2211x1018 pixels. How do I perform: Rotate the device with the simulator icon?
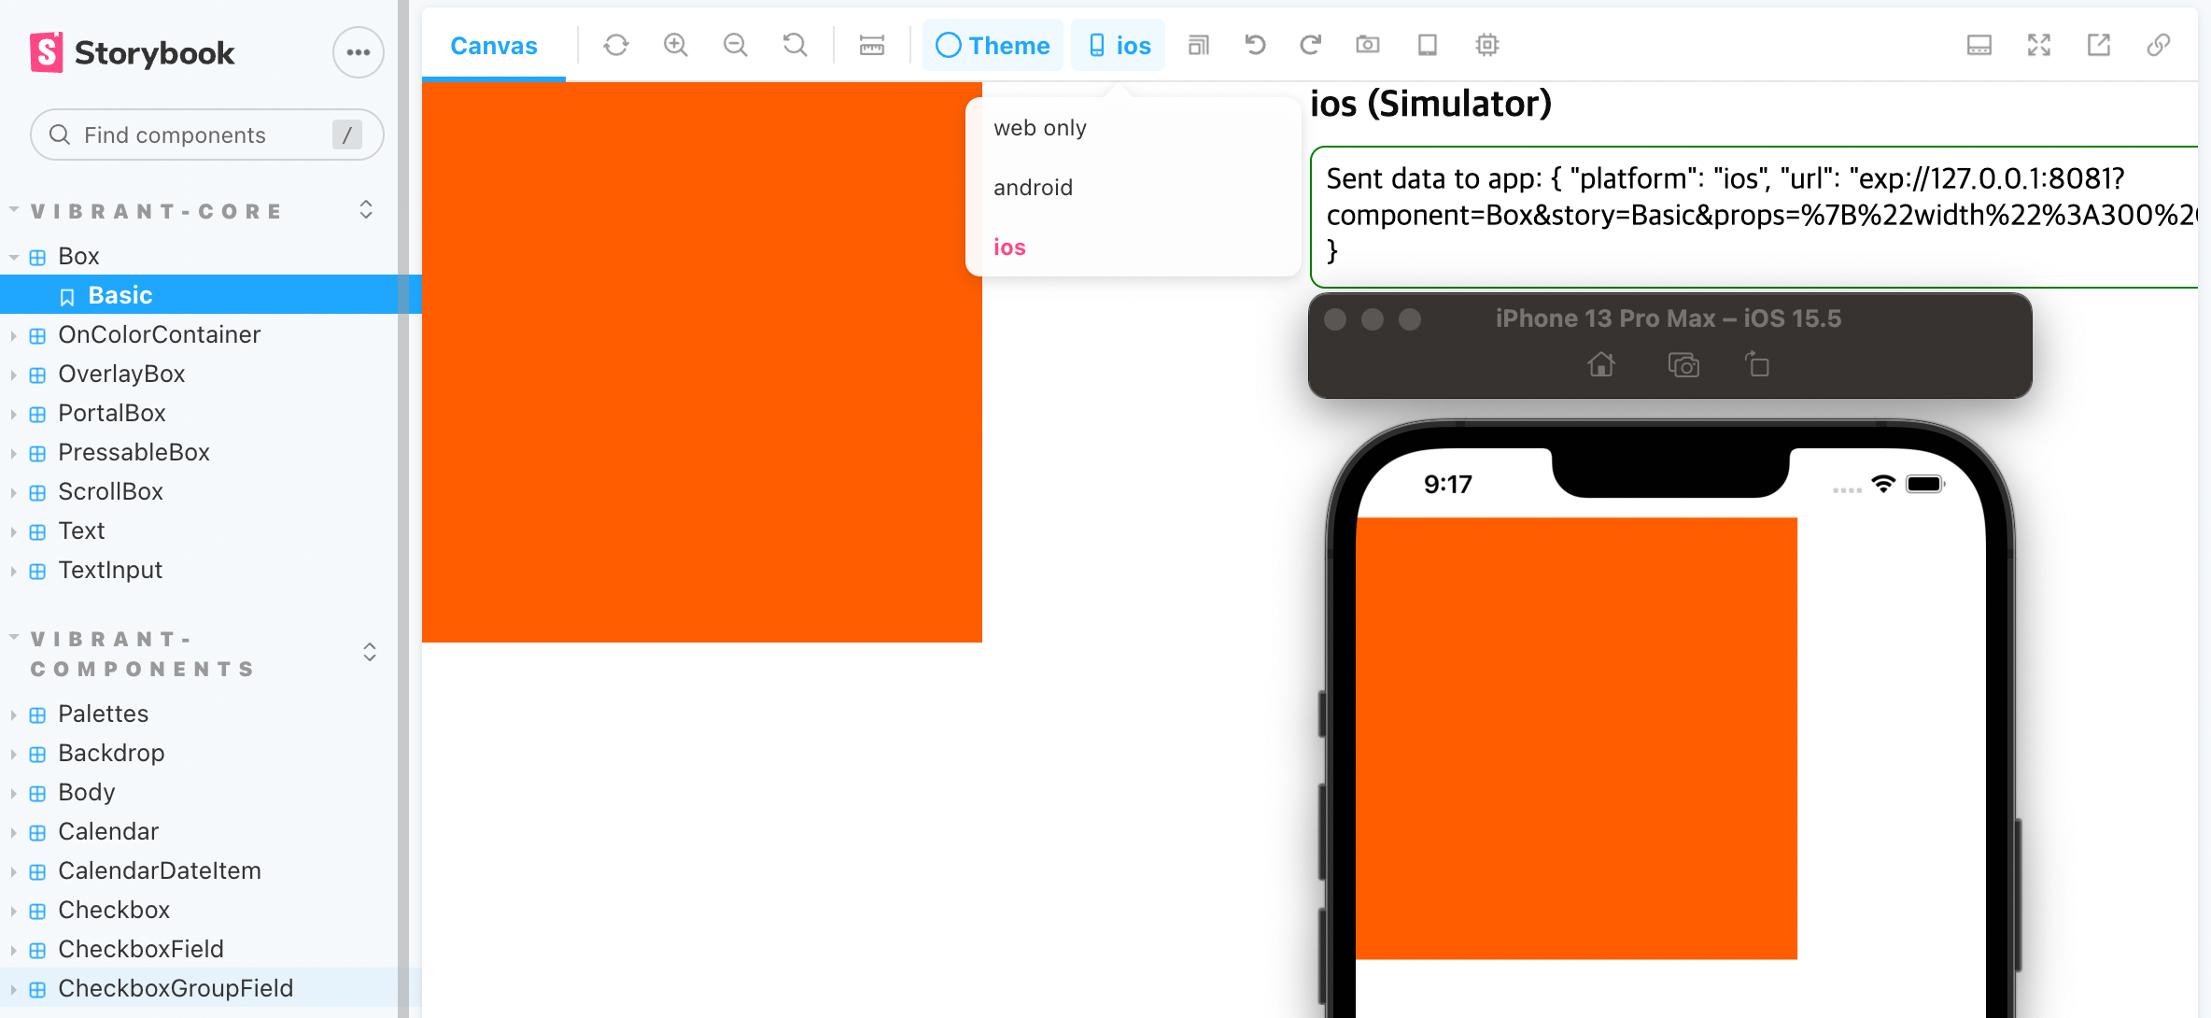1757,364
